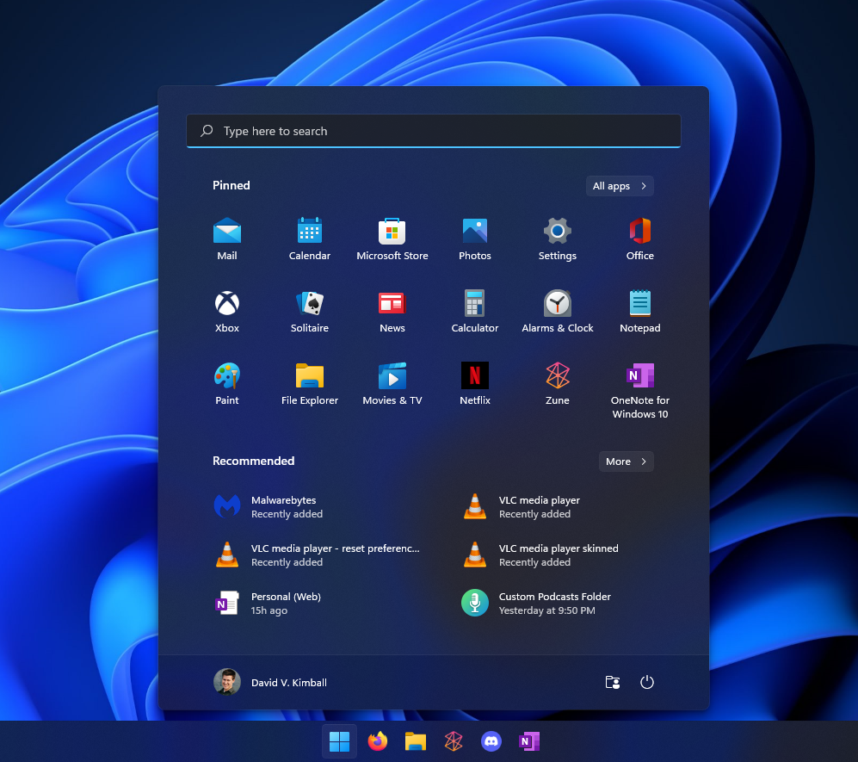
Task: Open the News app
Action: point(392,311)
